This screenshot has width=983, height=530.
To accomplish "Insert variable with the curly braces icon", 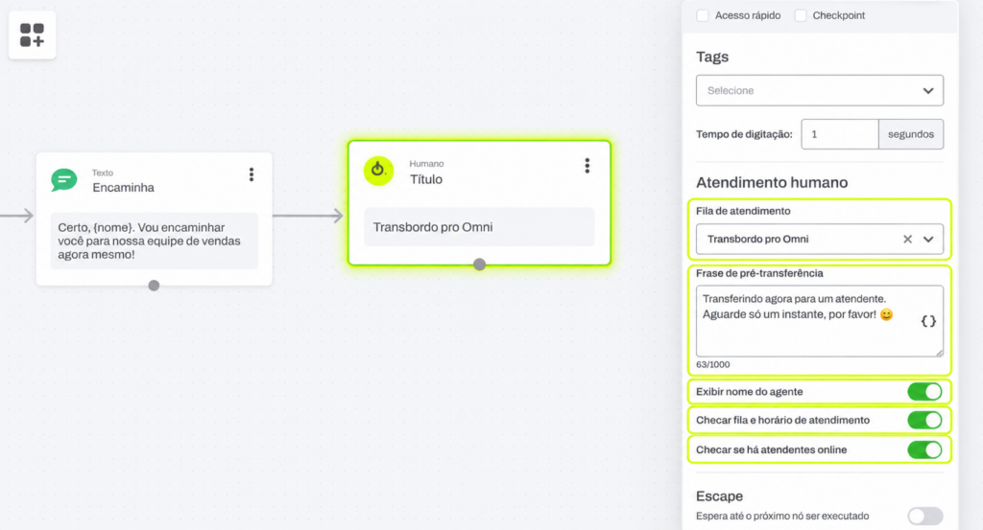I will pyautogui.click(x=928, y=321).
